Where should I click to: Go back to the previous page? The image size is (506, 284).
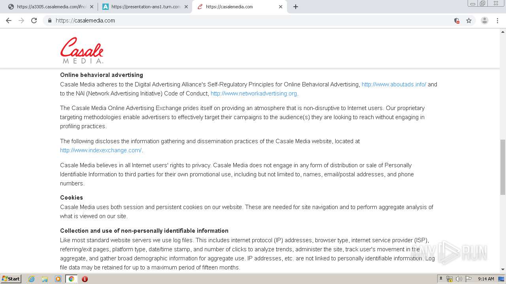point(9,21)
